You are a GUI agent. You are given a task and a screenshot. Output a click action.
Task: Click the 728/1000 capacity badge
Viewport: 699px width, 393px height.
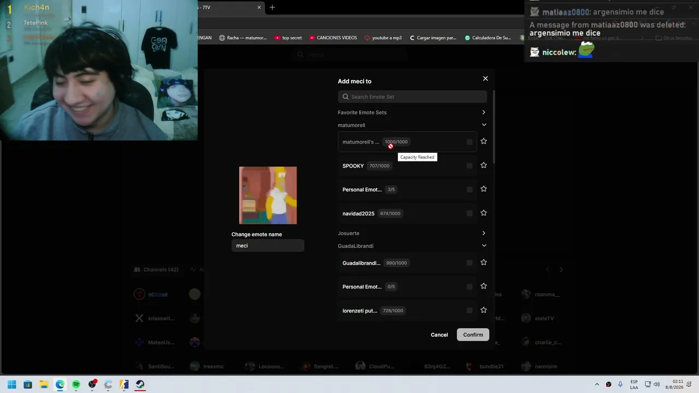393,311
